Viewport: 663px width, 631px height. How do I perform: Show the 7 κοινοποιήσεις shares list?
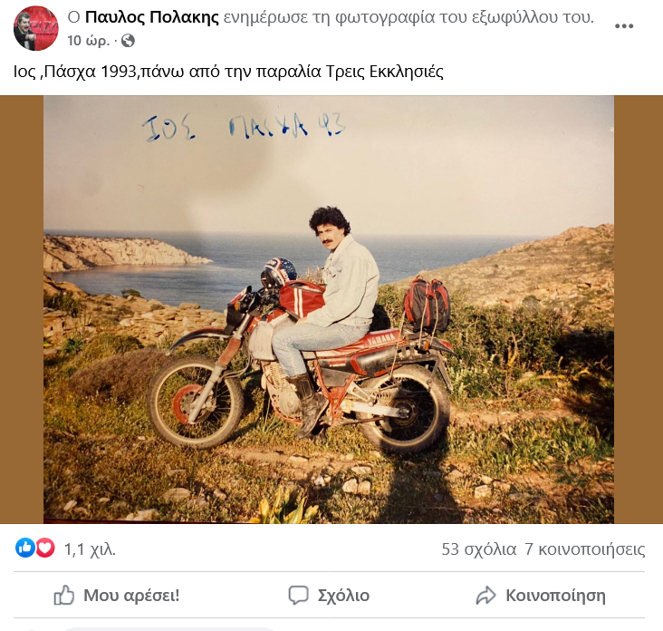pos(585,549)
